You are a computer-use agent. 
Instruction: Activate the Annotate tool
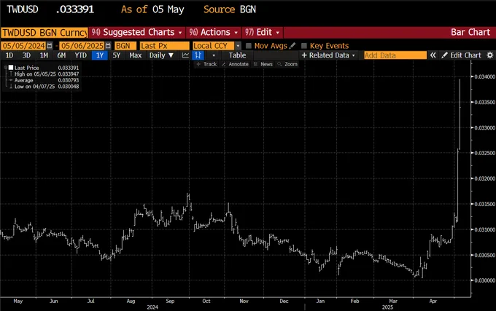point(235,64)
